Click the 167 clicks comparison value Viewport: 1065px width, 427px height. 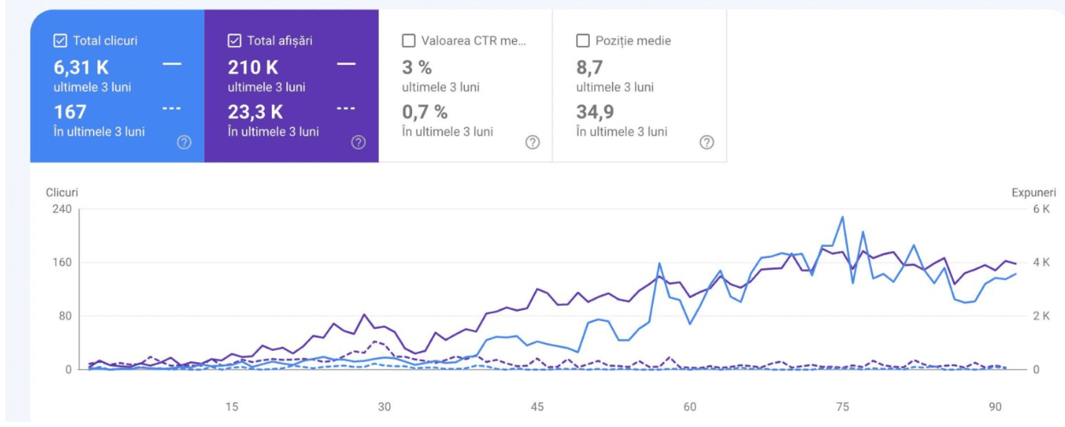(68, 112)
